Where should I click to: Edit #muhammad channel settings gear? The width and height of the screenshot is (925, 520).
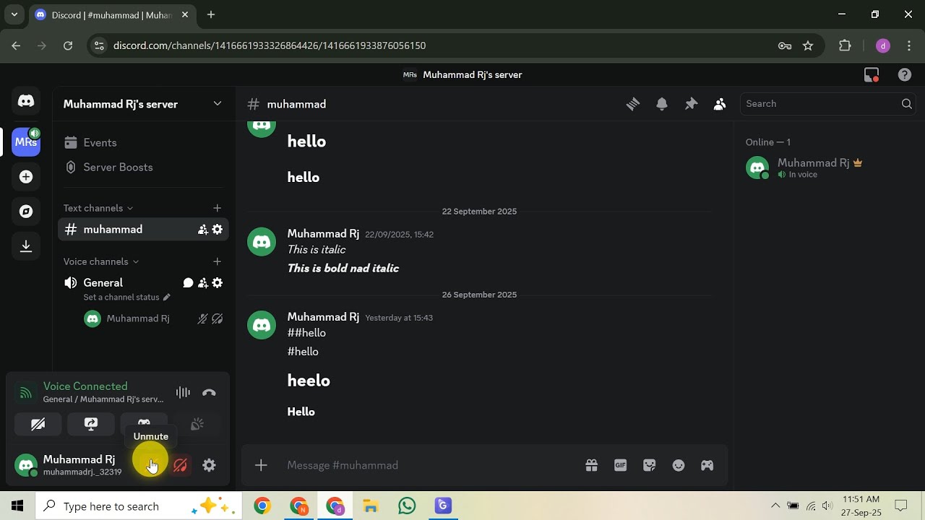tap(218, 230)
